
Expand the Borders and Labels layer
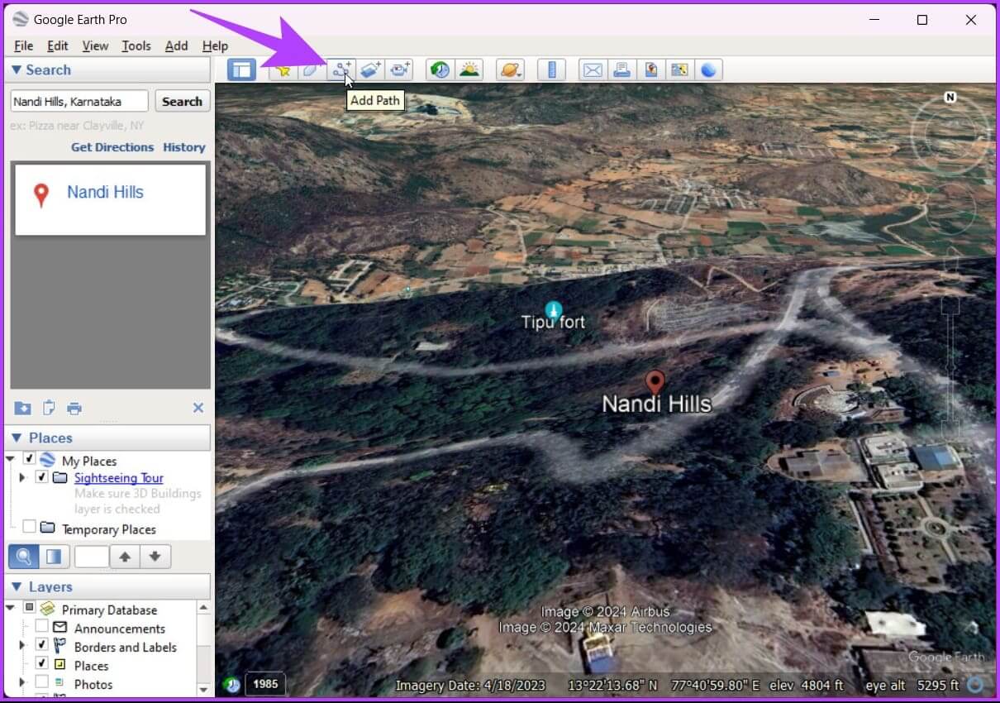(x=23, y=645)
